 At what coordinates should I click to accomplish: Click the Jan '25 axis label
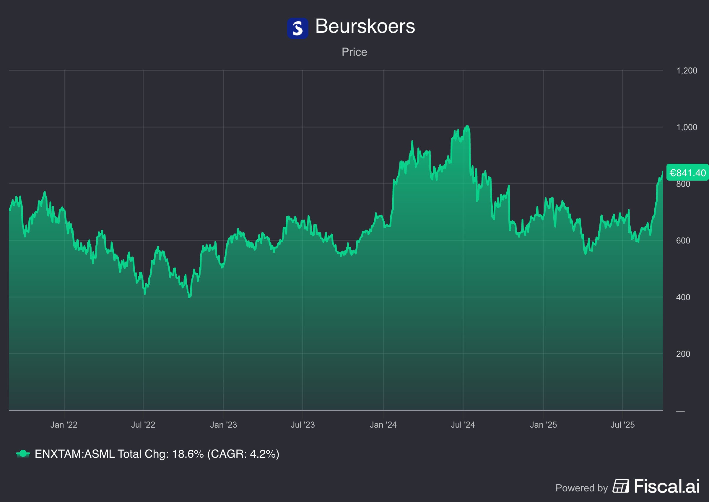[x=543, y=425]
